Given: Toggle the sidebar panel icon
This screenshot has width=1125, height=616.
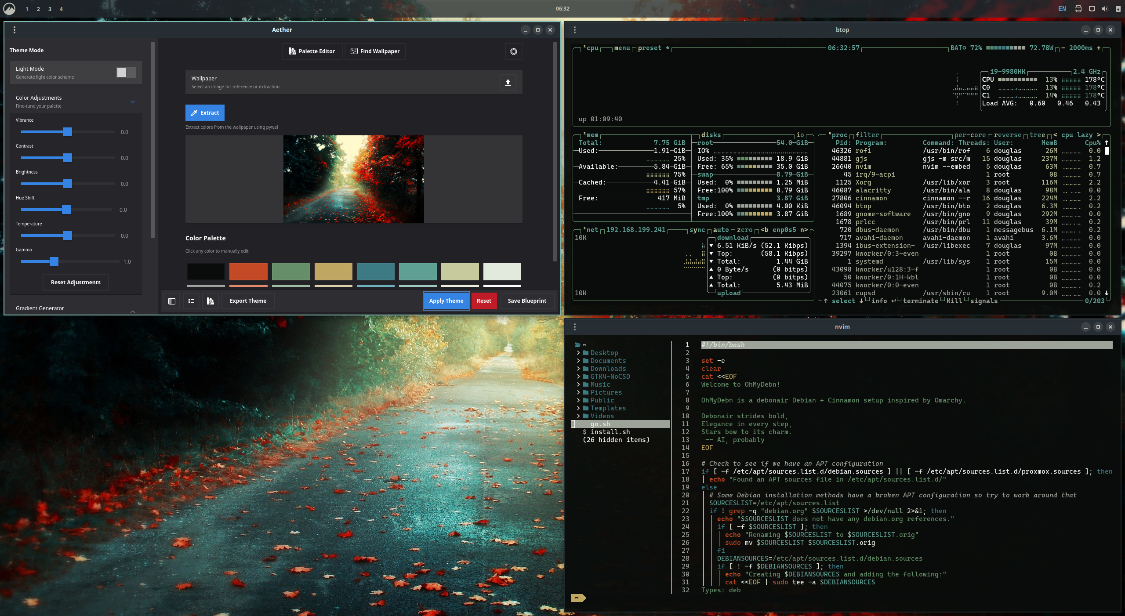Looking at the screenshot, I should (x=172, y=301).
